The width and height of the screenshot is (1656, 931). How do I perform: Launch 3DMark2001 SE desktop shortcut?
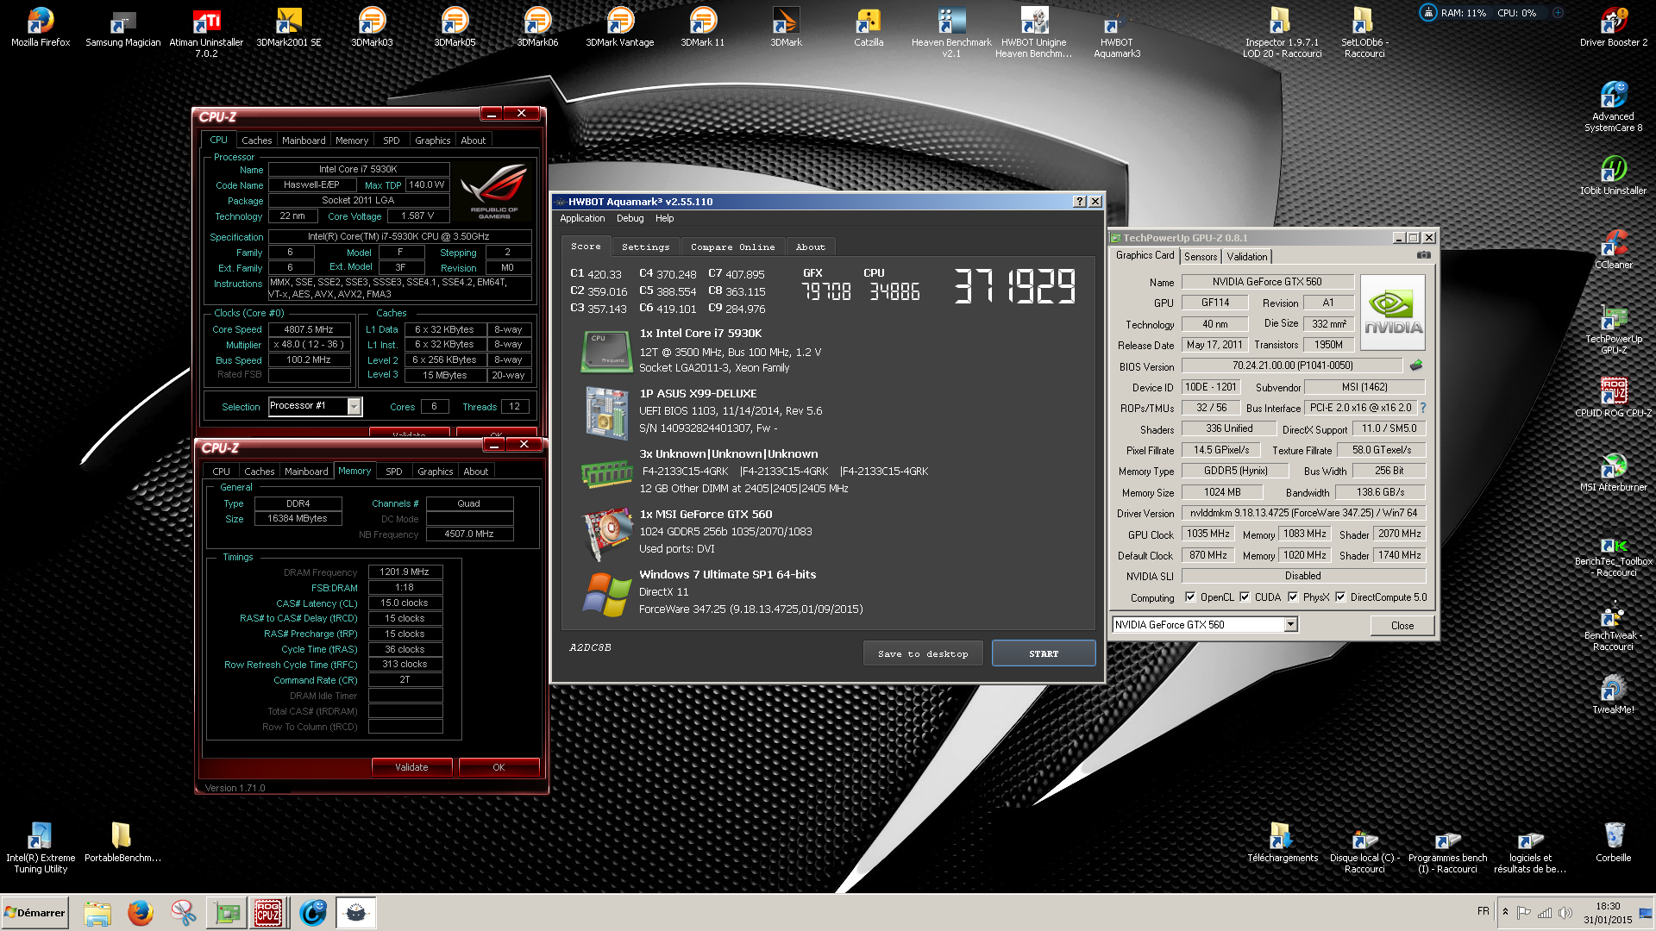[289, 27]
